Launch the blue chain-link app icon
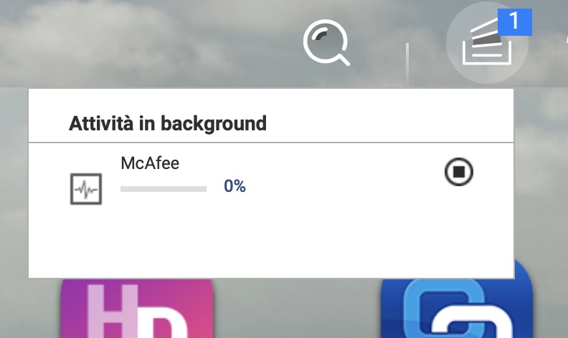Screen dimensions: 568x338 [x=458, y=309]
